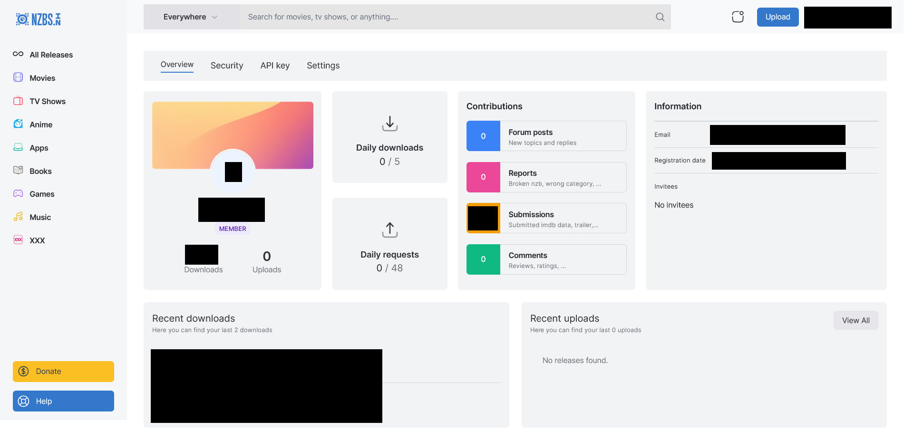The height and width of the screenshot is (440, 904).
Task: Click the Registration date label
Action: (680, 161)
